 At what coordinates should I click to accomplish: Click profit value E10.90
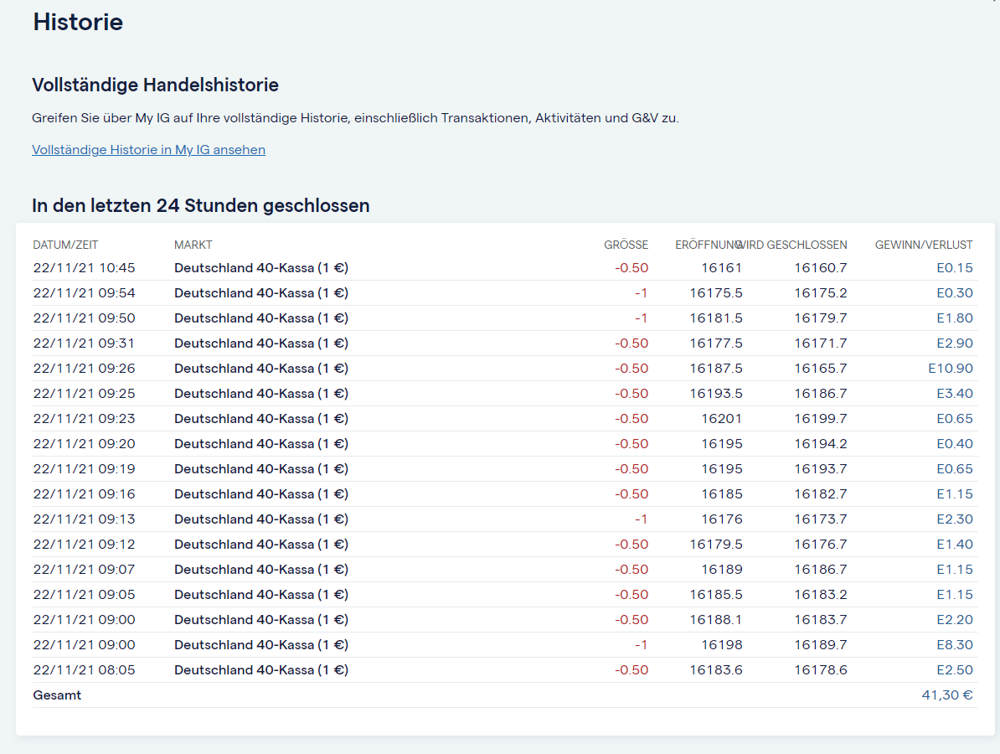[951, 369]
